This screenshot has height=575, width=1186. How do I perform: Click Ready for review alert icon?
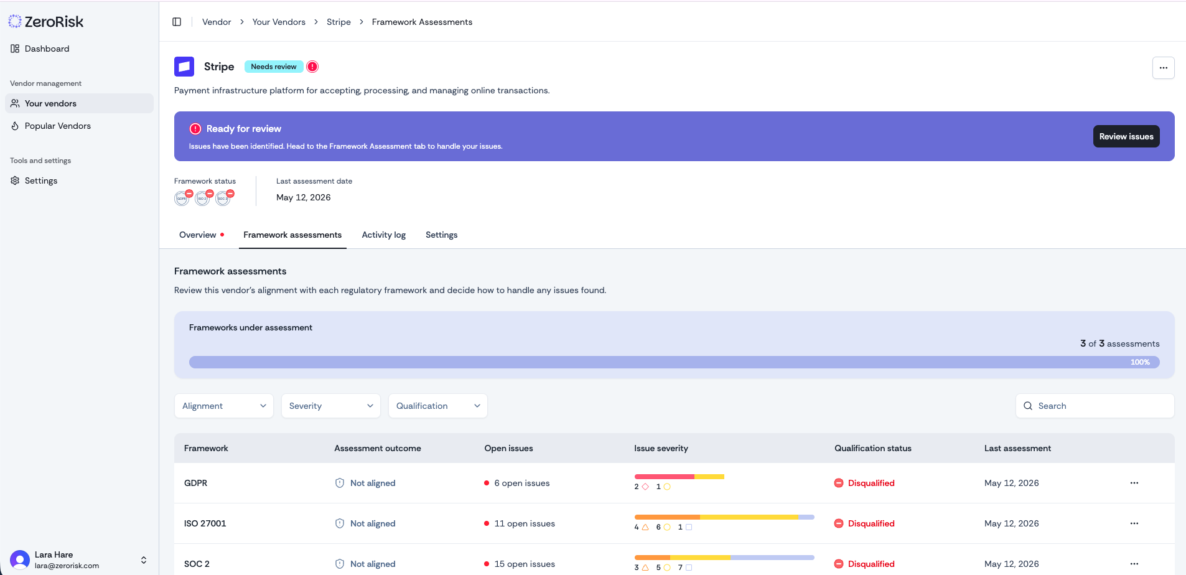tap(195, 129)
